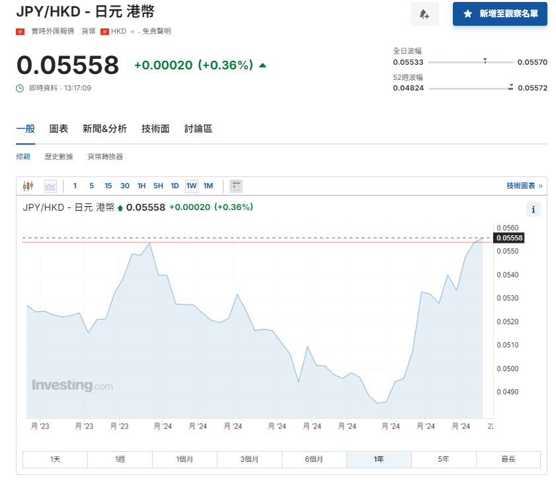Open the chart info 'i' icon
The height and width of the screenshot is (502, 556).
[534, 209]
